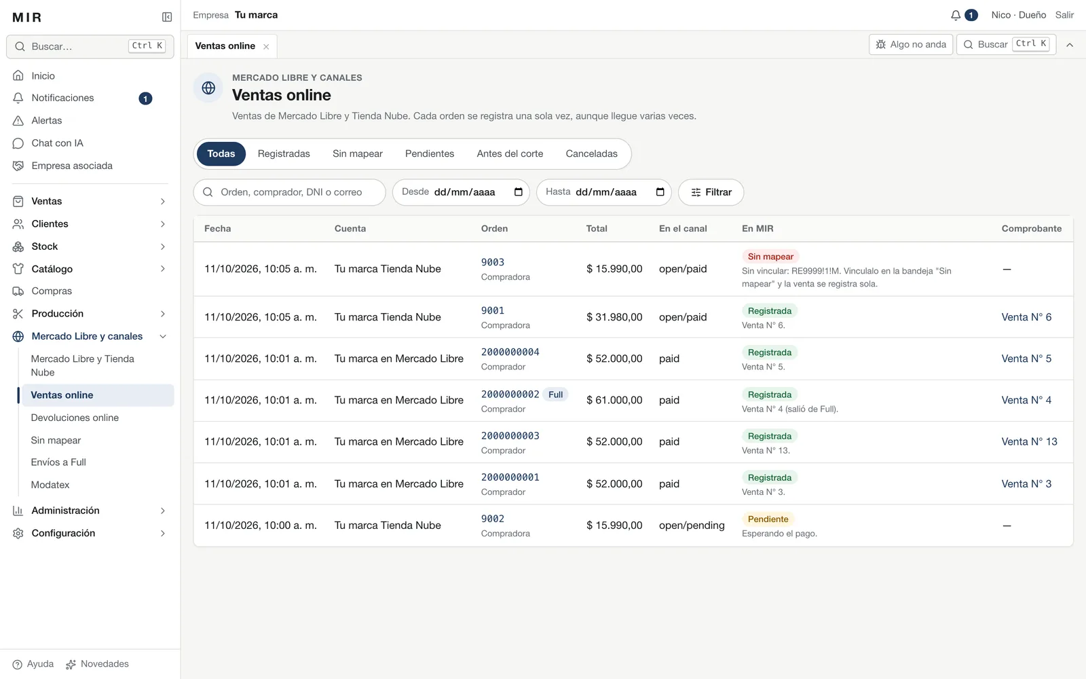Open Novedades sparkle link
The height and width of the screenshot is (679, 1086).
click(97, 664)
